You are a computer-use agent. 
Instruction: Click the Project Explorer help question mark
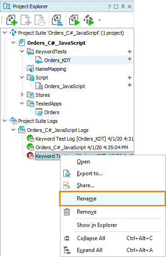click(109, 7)
